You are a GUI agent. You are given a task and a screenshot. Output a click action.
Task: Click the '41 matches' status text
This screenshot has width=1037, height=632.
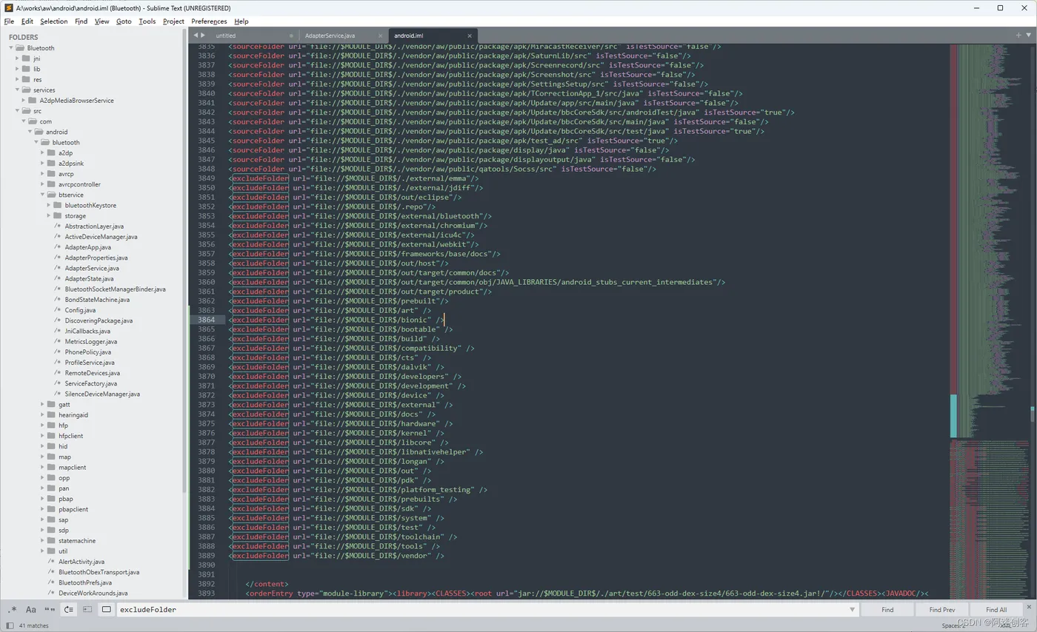tap(33, 626)
